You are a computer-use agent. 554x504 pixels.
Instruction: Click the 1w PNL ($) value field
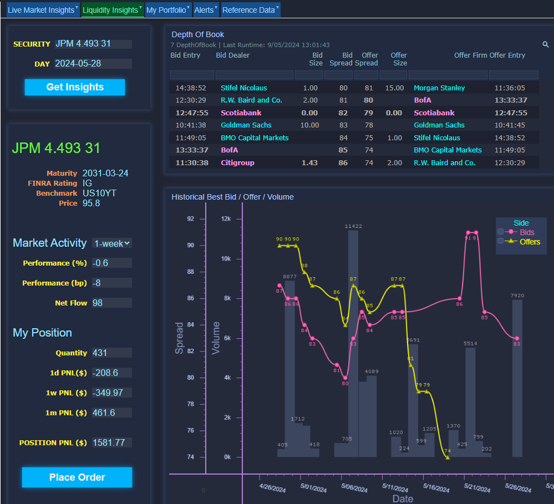(111, 393)
